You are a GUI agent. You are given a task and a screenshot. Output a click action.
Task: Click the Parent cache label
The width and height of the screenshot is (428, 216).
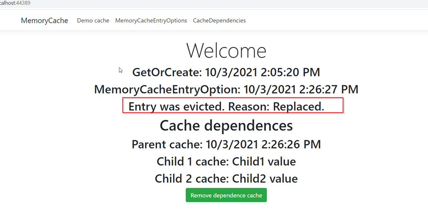pos(167,144)
